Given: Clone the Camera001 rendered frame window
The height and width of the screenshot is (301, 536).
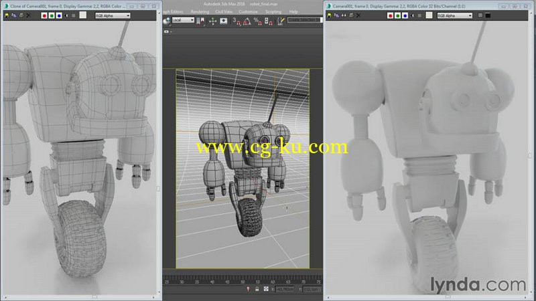Looking at the screenshot, I should (x=344, y=15).
